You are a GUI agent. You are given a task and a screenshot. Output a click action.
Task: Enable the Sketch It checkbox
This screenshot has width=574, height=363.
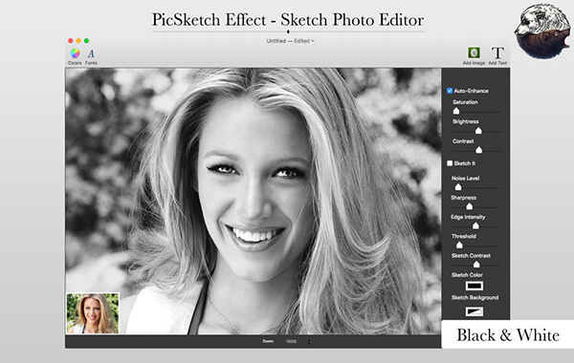pyautogui.click(x=450, y=163)
